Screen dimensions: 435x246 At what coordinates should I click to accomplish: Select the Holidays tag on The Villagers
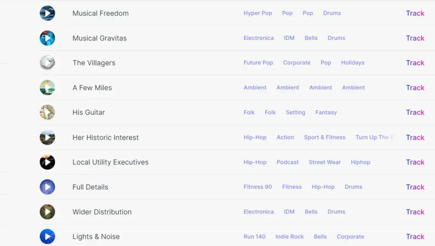pyautogui.click(x=353, y=63)
